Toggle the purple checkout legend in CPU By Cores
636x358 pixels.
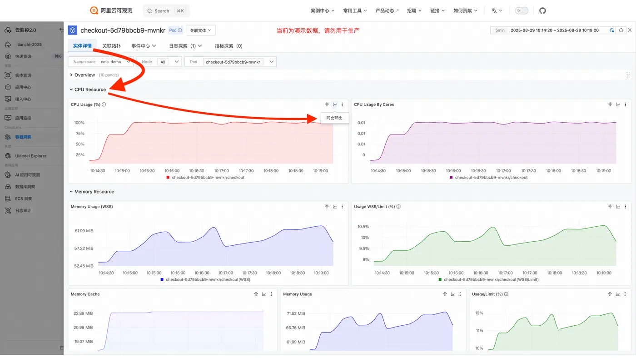(489, 178)
